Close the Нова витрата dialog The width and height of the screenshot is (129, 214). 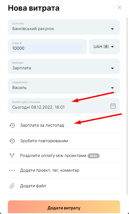(119, 8)
